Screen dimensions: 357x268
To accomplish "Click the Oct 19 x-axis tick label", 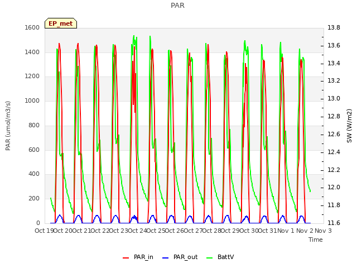I will (44, 231).
